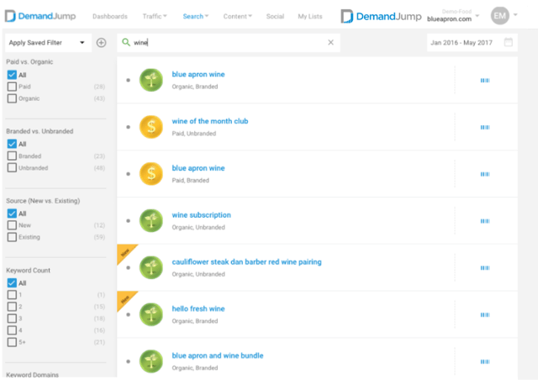
Task: Open chart bars icon for Paid, Branded blue apron wine
Action: tap(485, 174)
